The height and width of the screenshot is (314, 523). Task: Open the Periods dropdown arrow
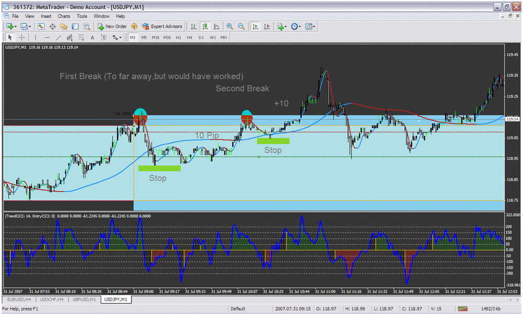coord(300,27)
